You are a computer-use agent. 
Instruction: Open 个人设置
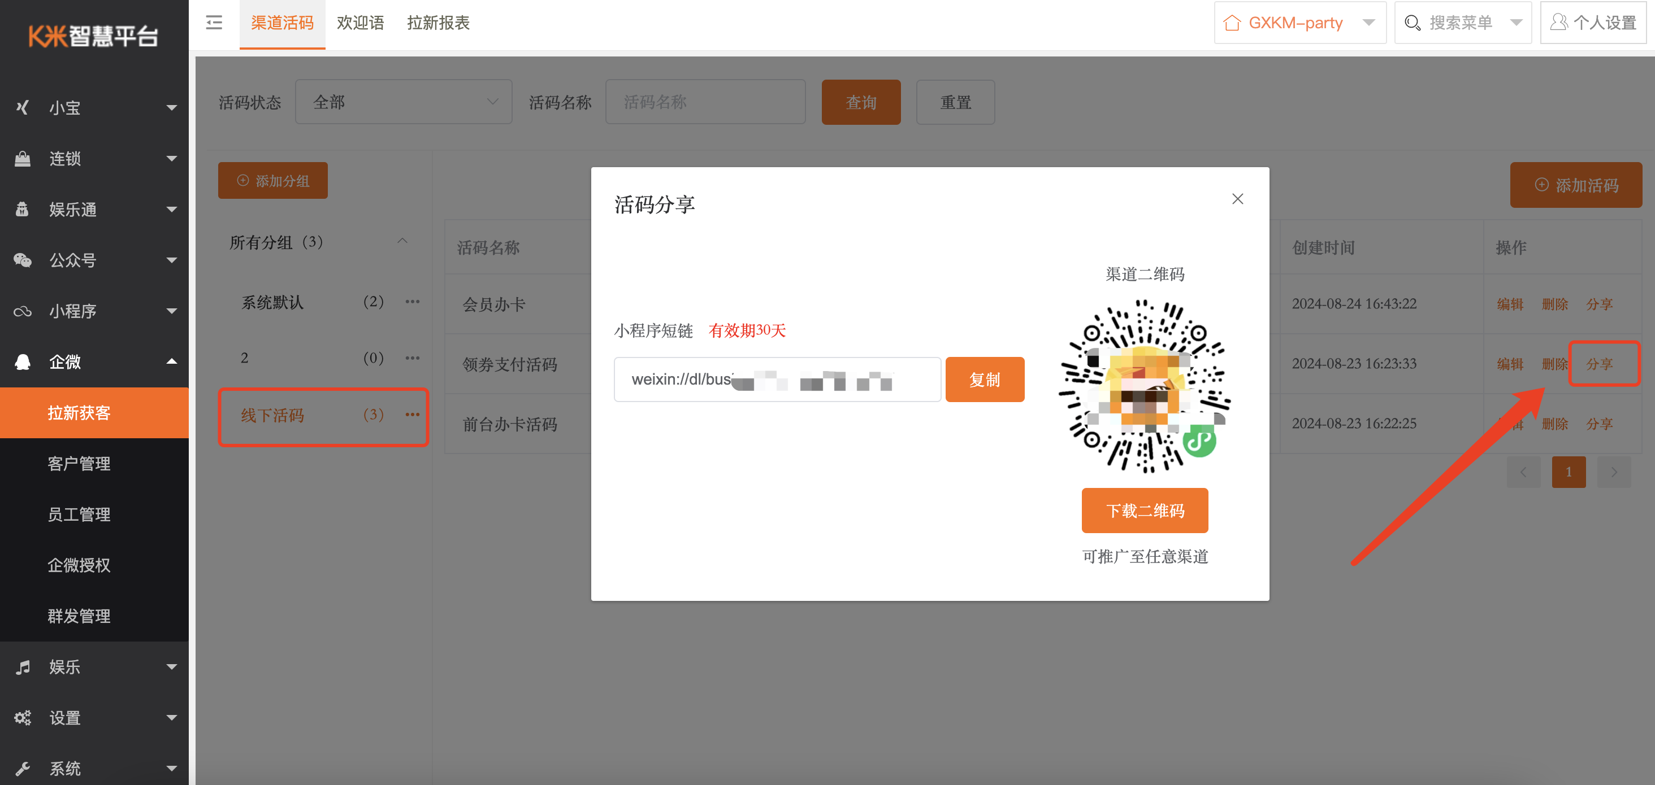coord(1593,23)
